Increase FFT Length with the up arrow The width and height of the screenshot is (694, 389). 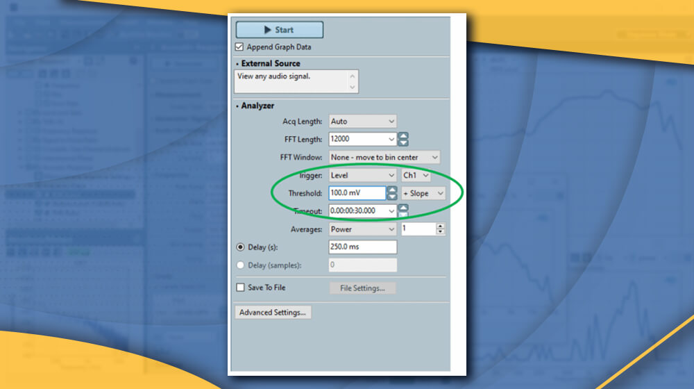click(x=403, y=135)
